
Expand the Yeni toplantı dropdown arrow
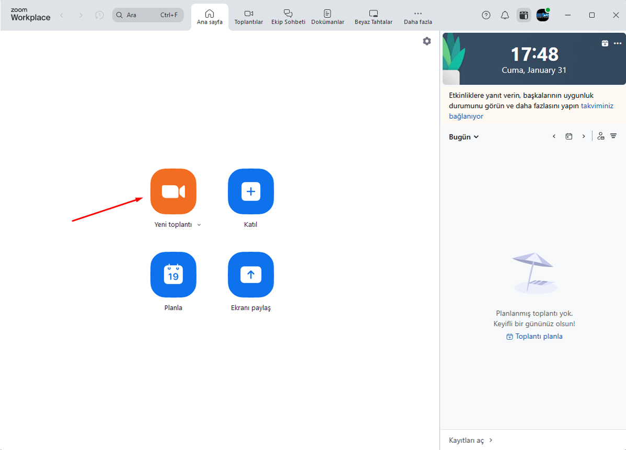coord(199,225)
